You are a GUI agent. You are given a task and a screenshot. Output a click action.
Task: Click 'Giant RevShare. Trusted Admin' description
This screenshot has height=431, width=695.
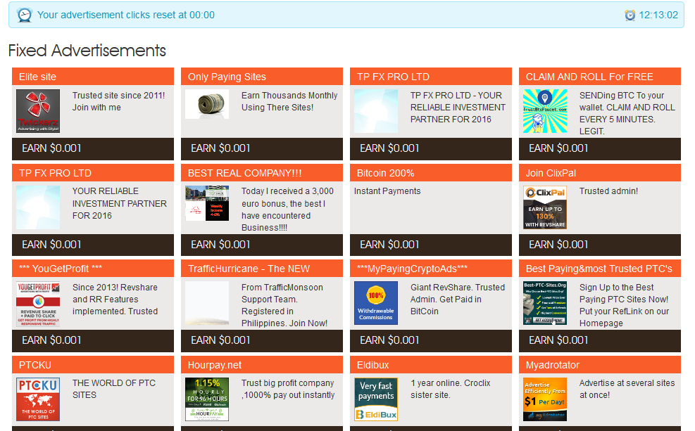click(458, 300)
